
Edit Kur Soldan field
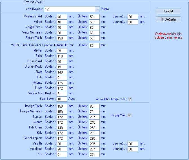tap(62, 154)
